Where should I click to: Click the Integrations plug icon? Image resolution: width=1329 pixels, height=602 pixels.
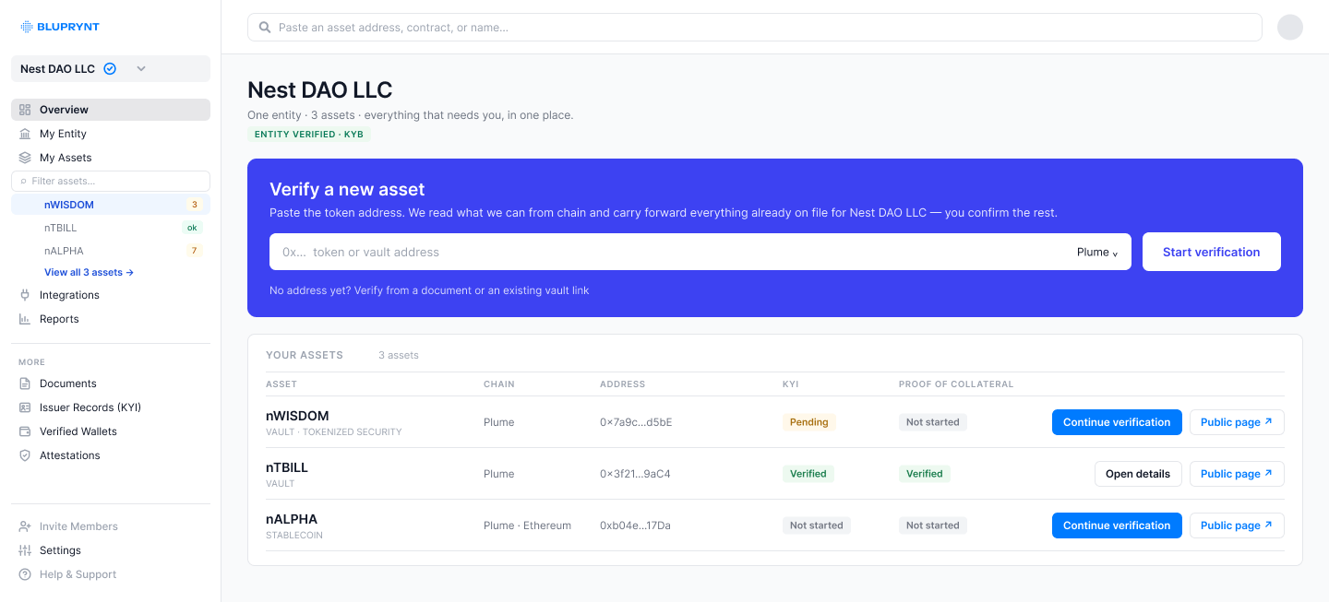[x=25, y=295]
